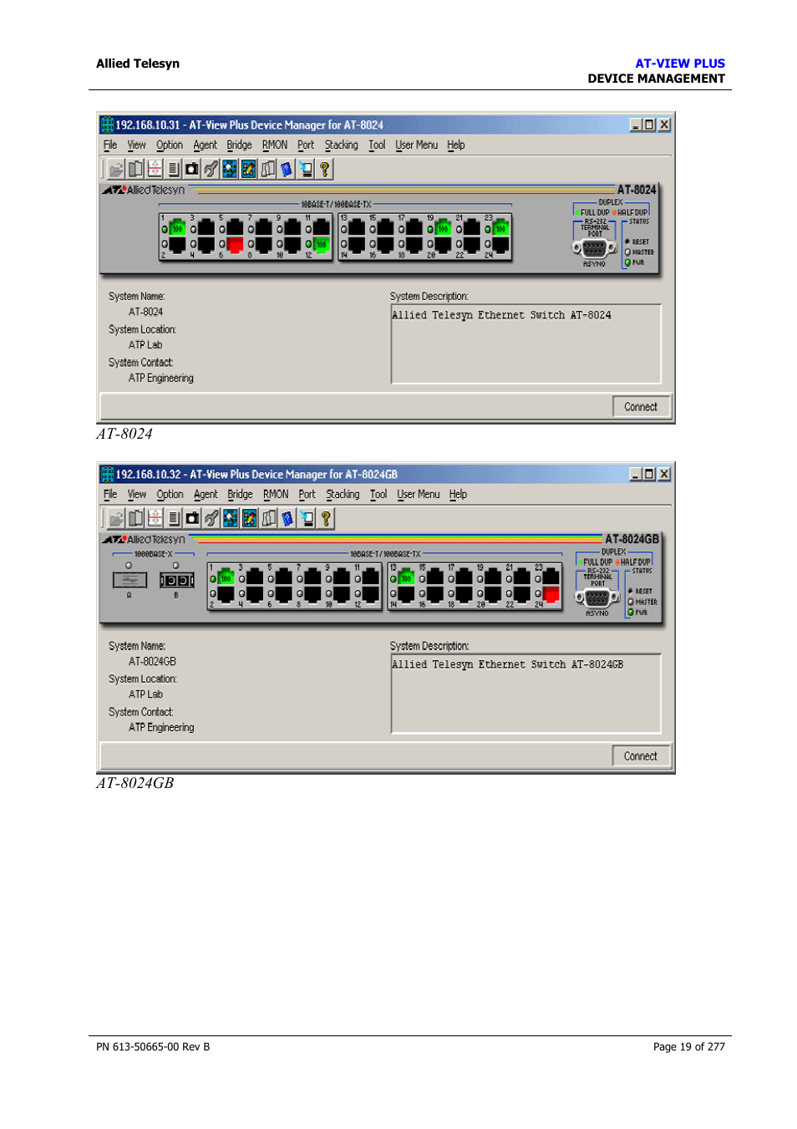Viewport: 797px width, 1129px height.
Task: Click the blue card icon in AT-8024GB toolbar
Action: point(287,518)
